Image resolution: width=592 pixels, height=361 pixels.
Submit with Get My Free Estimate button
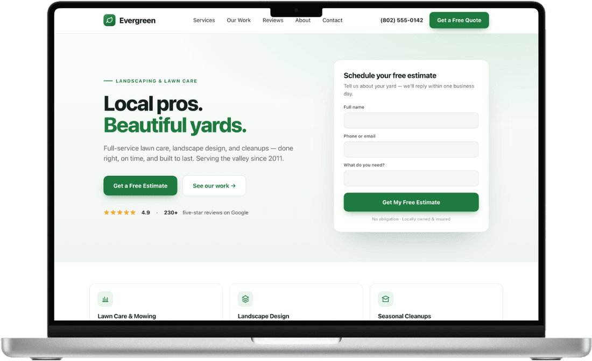click(x=411, y=203)
